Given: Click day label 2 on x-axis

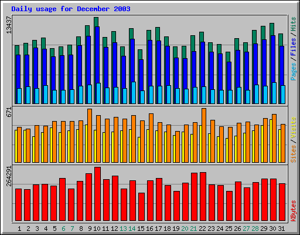Looking at the screenshot, I should coord(28,229).
